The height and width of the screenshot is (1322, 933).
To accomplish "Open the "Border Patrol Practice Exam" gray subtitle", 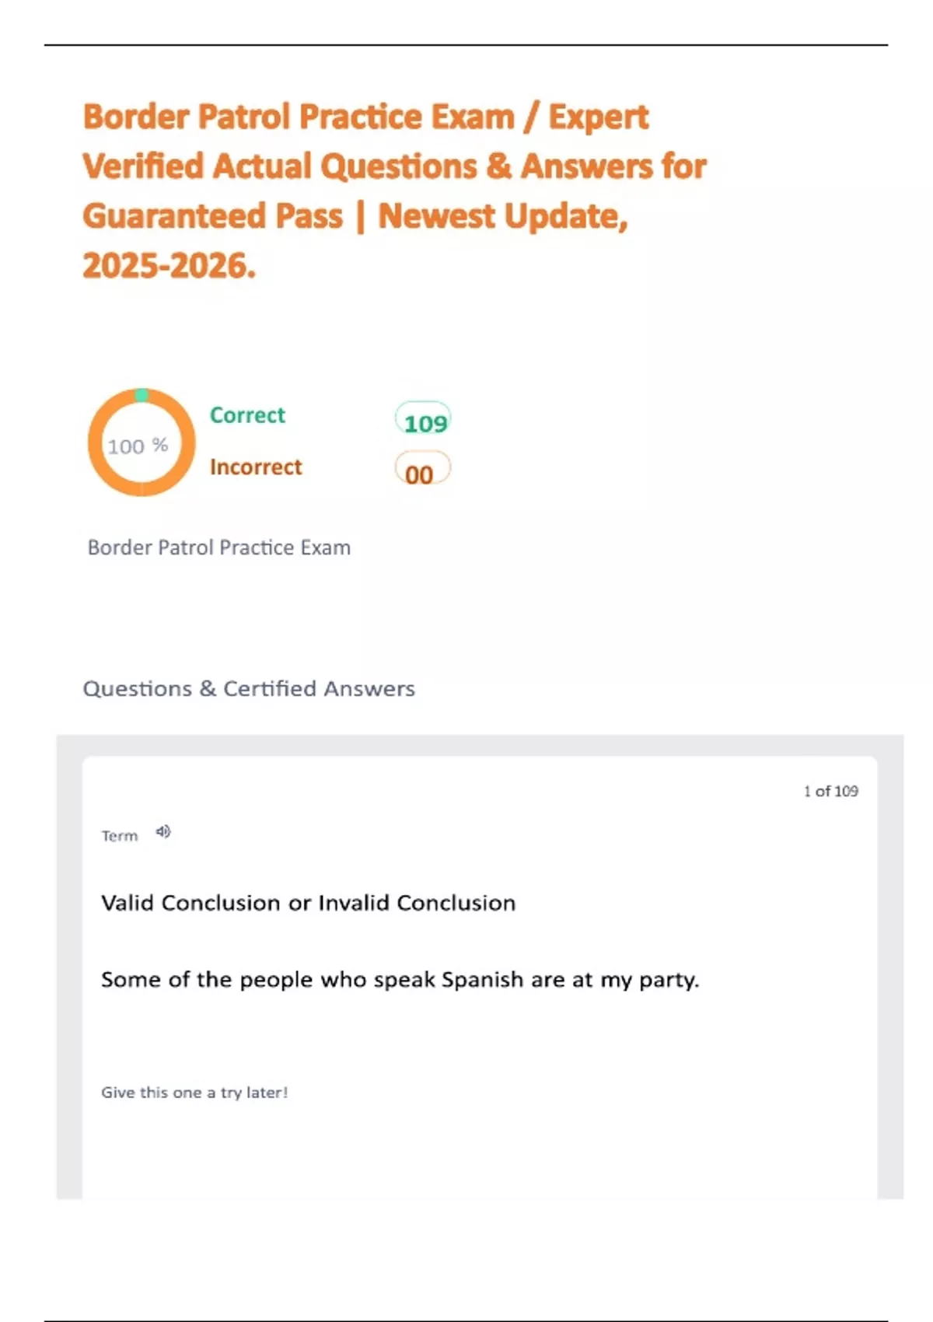I will coord(218,547).
